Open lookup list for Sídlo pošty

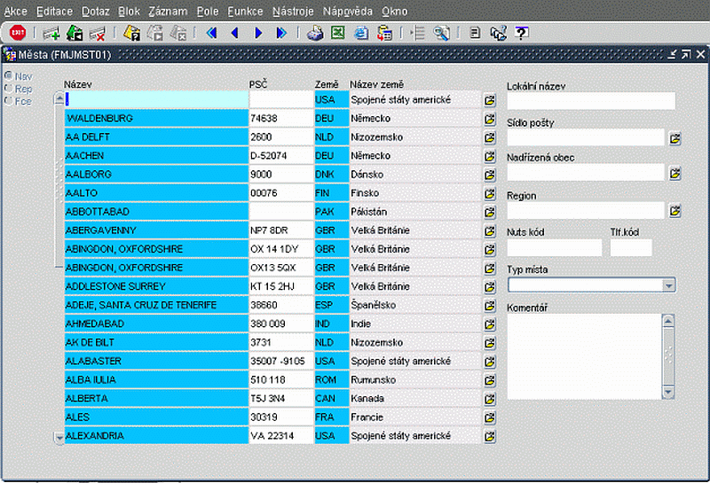tap(674, 138)
